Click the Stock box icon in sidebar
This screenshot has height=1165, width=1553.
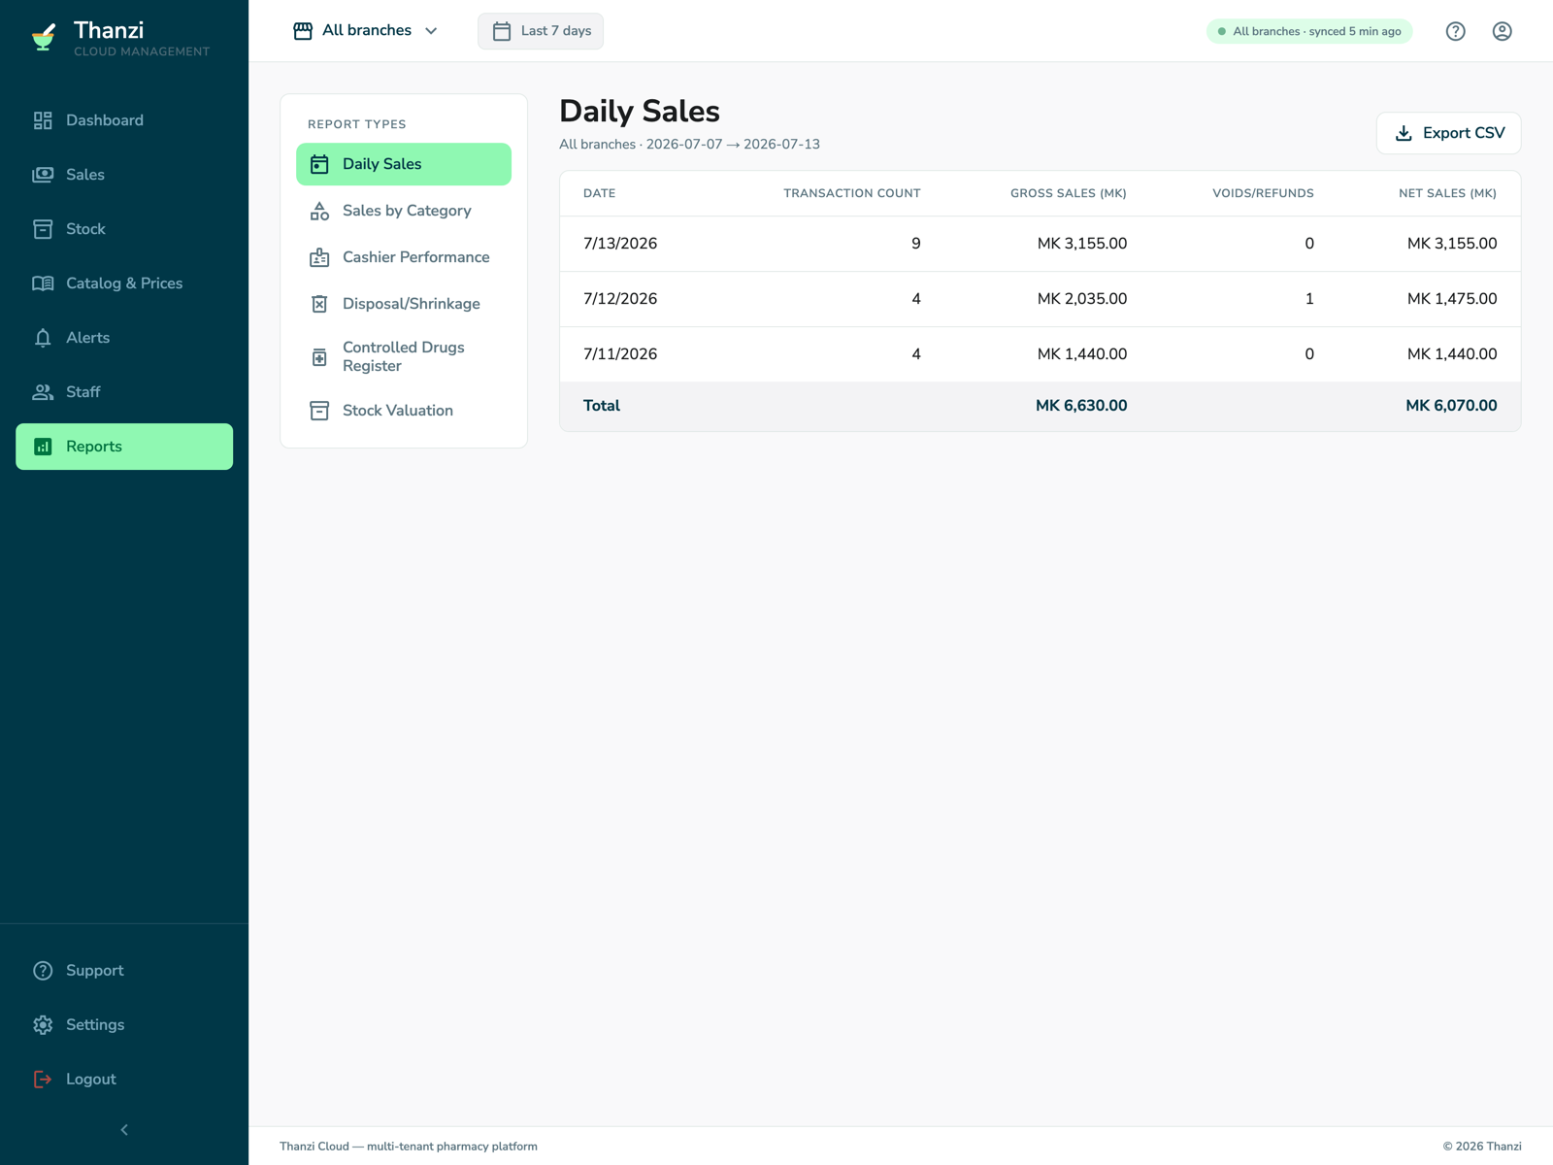pyautogui.click(x=43, y=229)
